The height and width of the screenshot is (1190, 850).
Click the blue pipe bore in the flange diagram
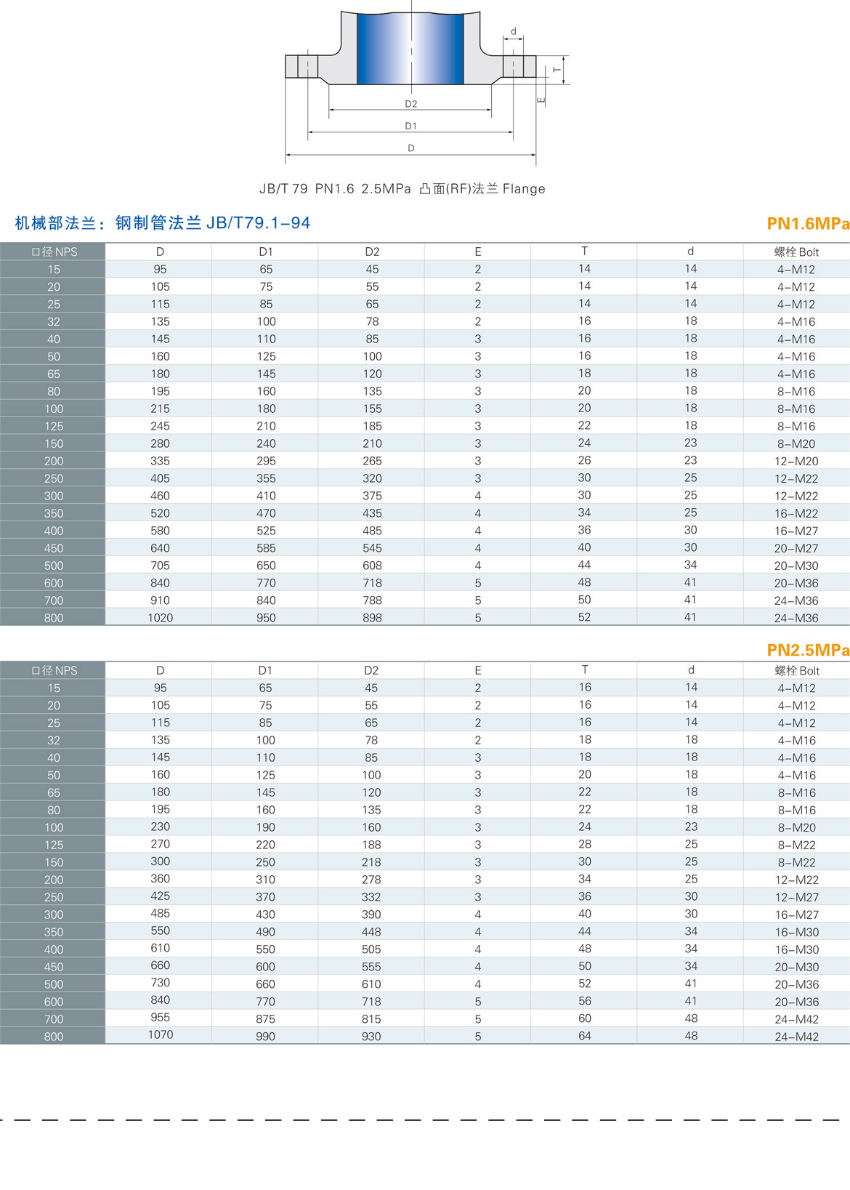tap(410, 49)
